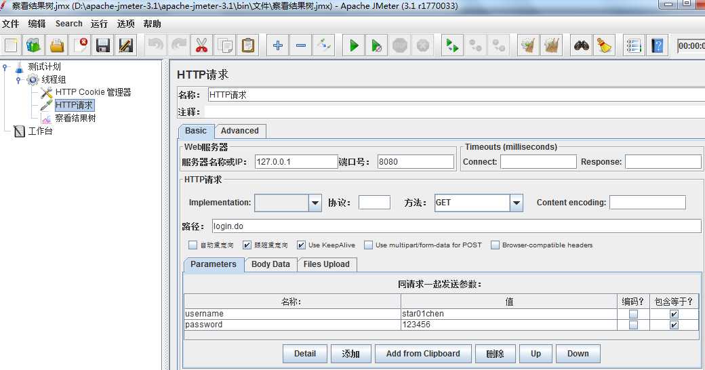The image size is (705, 370).
Task: Toggle 编码 checkbox for password row
Action: 634,325
